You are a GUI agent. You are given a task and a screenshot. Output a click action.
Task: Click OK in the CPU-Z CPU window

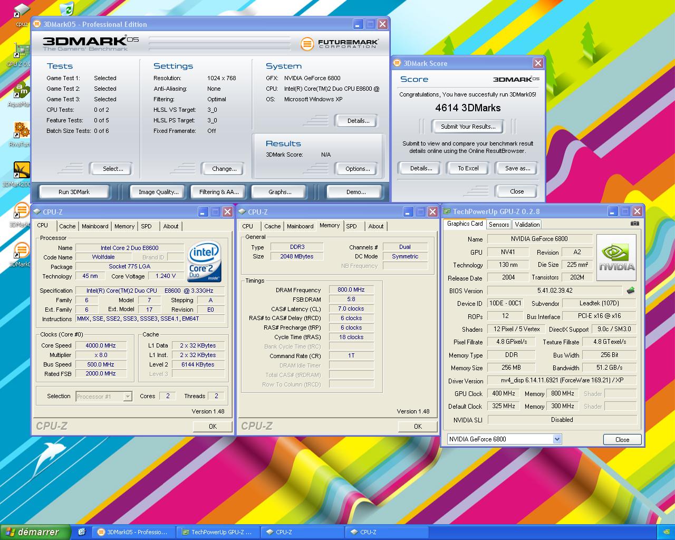pos(213,426)
